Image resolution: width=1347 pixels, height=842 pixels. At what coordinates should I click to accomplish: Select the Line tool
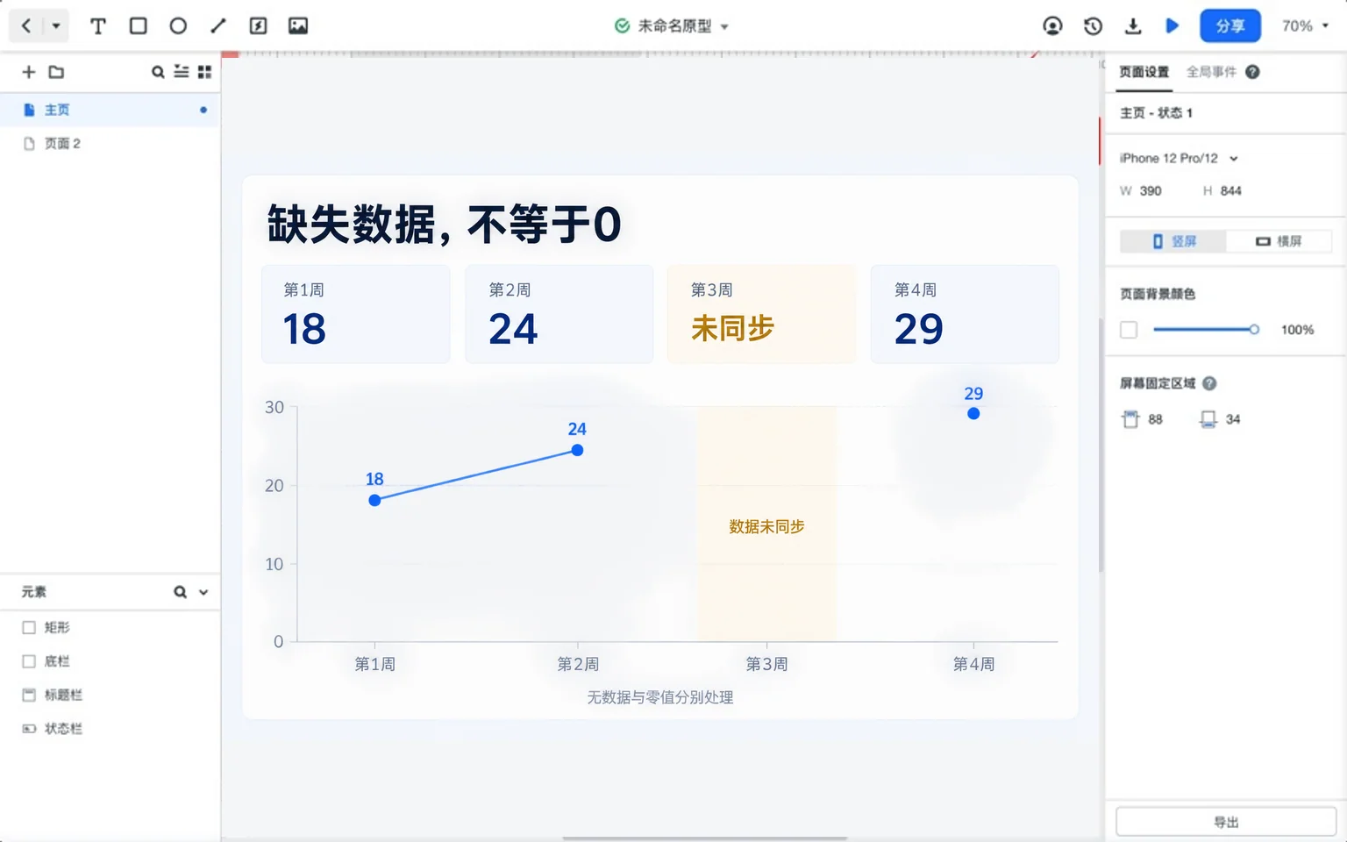(x=218, y=26)
